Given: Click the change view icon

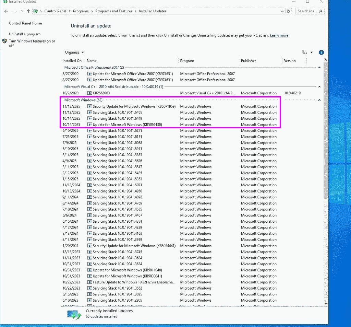Looking at the screenshot, I should click(304, 52).
